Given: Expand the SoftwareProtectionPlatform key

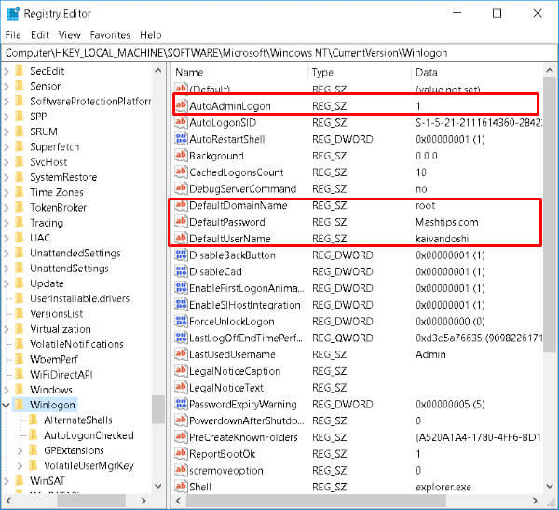Looking at the screenshot, I should [x=7, y=102].
